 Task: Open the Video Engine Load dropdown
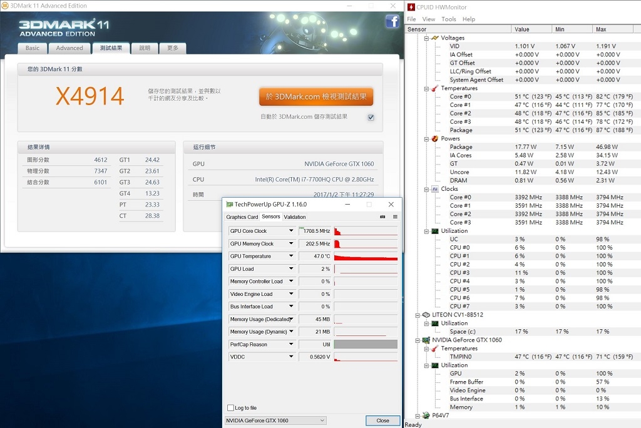pos(291,294)
